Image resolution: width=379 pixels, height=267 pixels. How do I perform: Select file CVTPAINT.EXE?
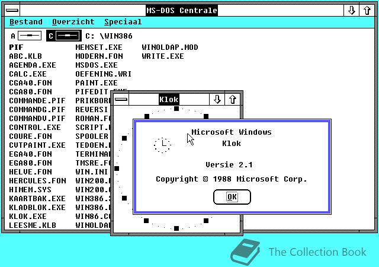(x=37, y=145)
